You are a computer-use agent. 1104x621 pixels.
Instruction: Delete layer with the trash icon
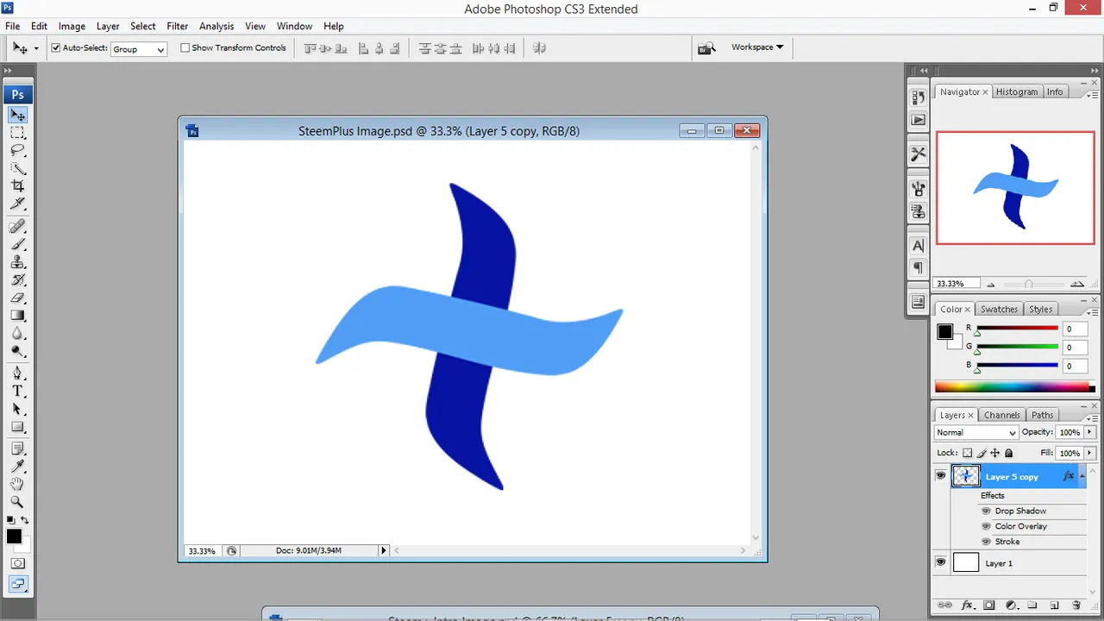[1076, 605]
